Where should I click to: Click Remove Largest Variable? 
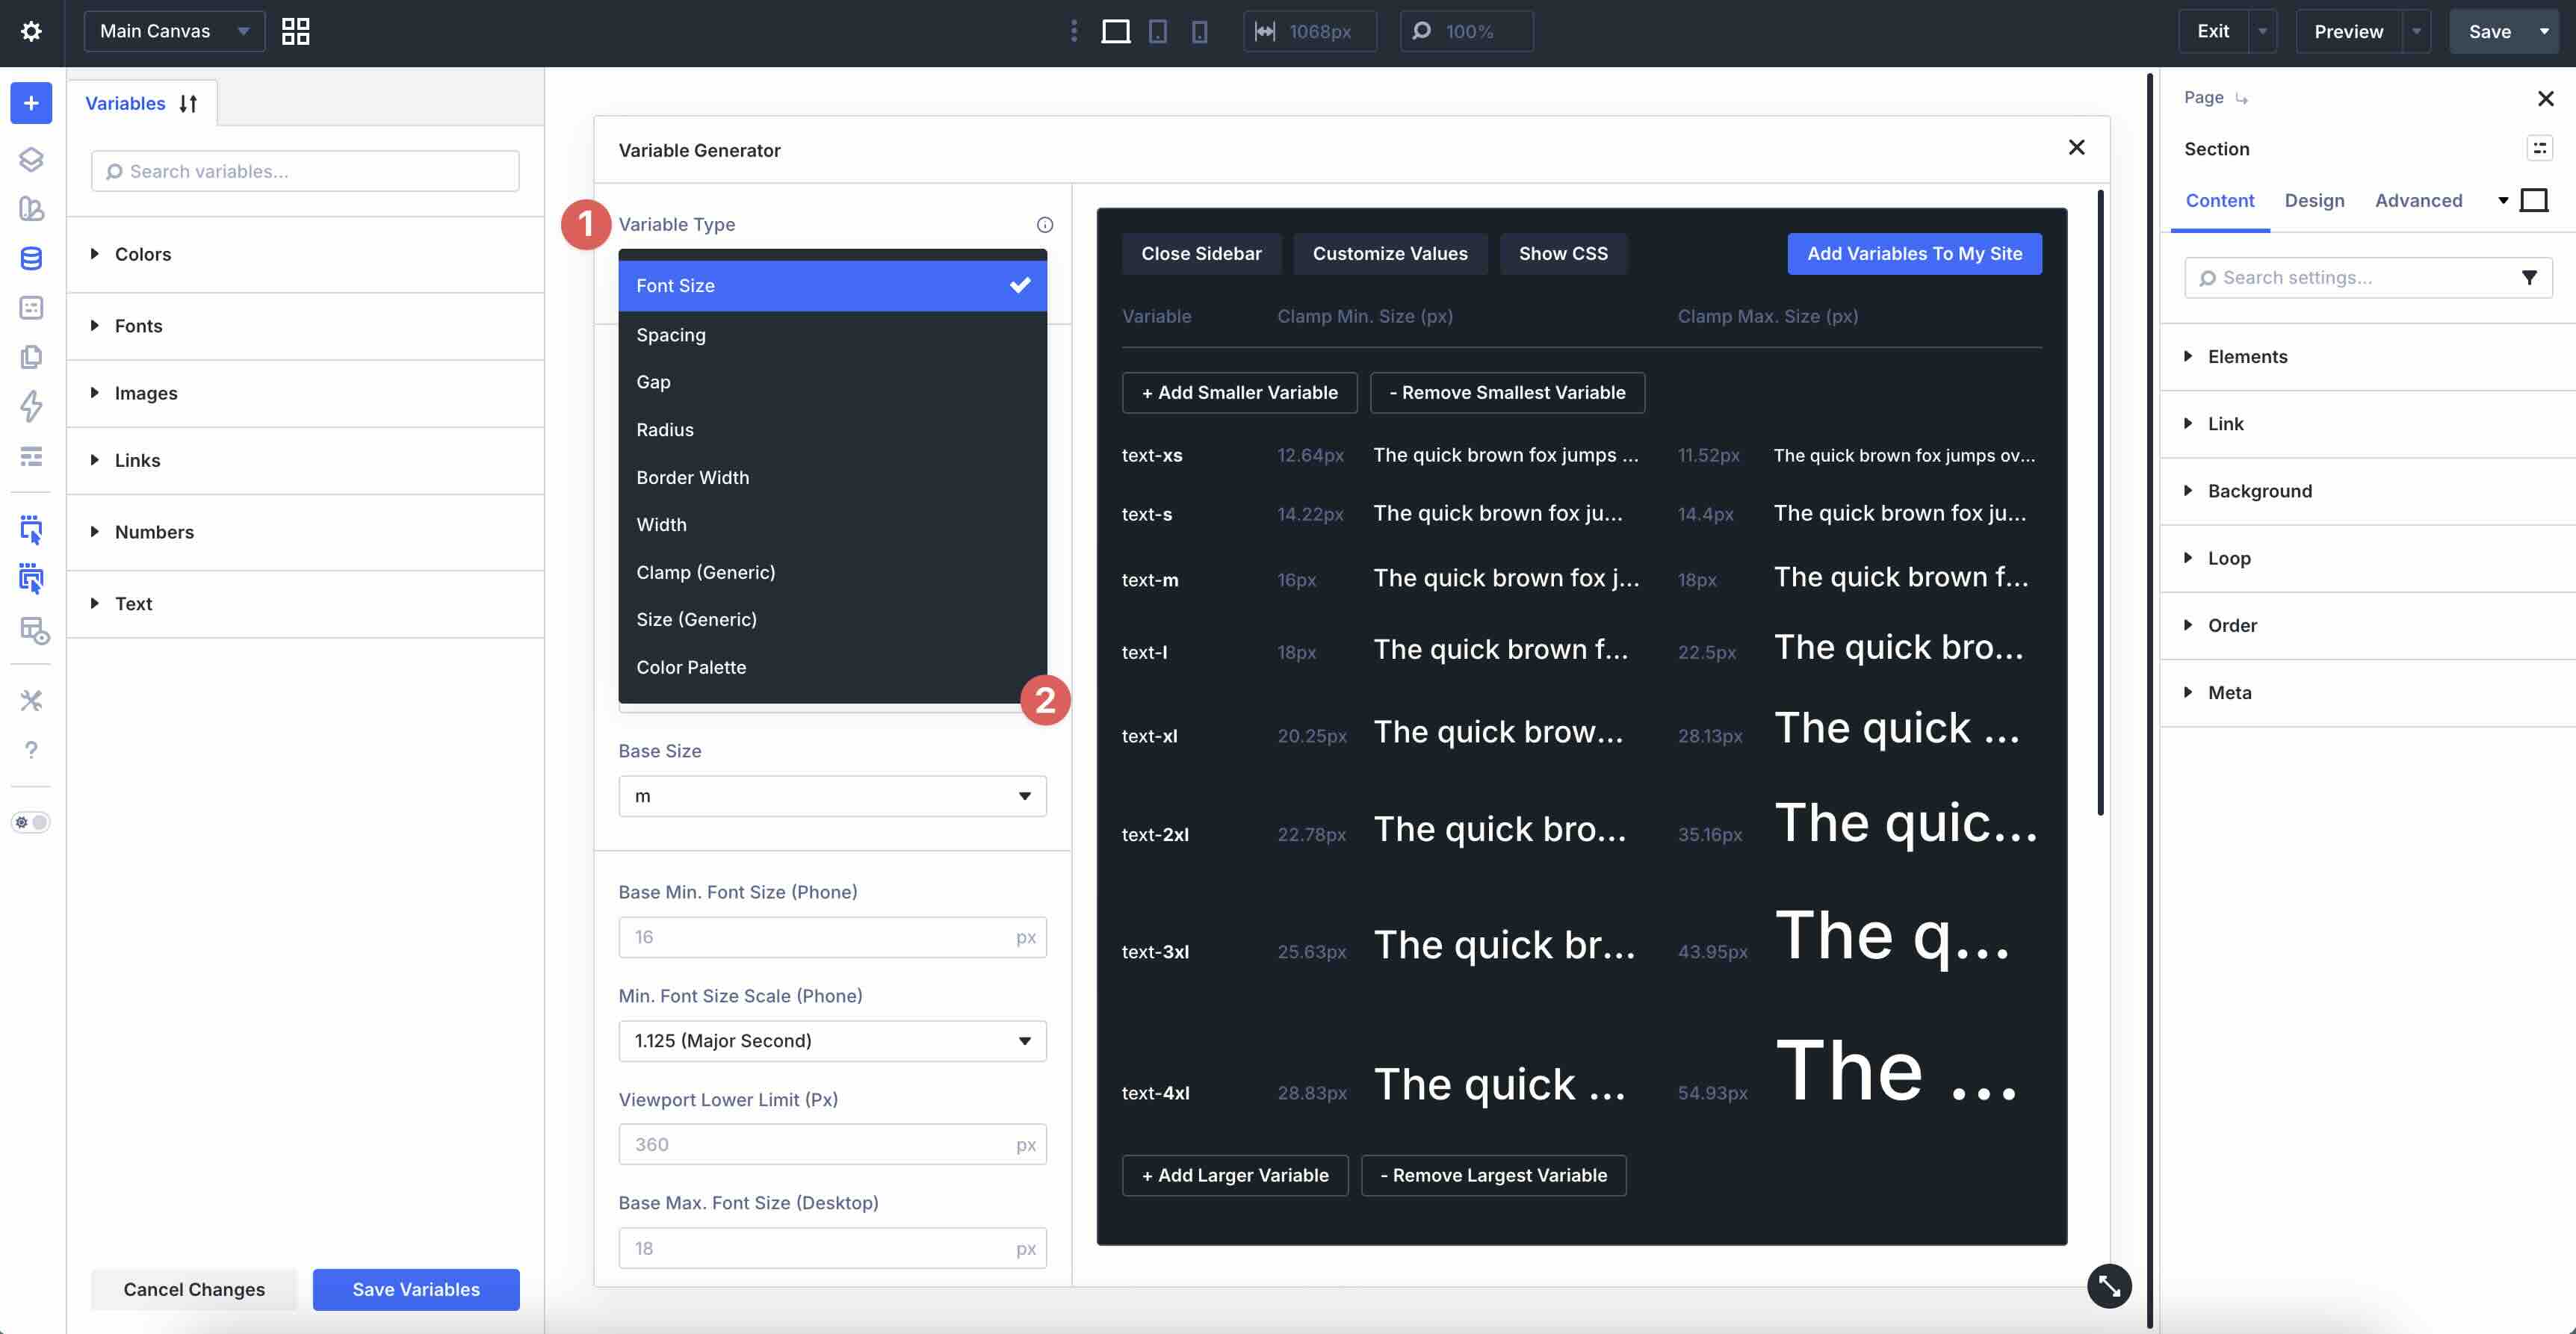1493,1175
